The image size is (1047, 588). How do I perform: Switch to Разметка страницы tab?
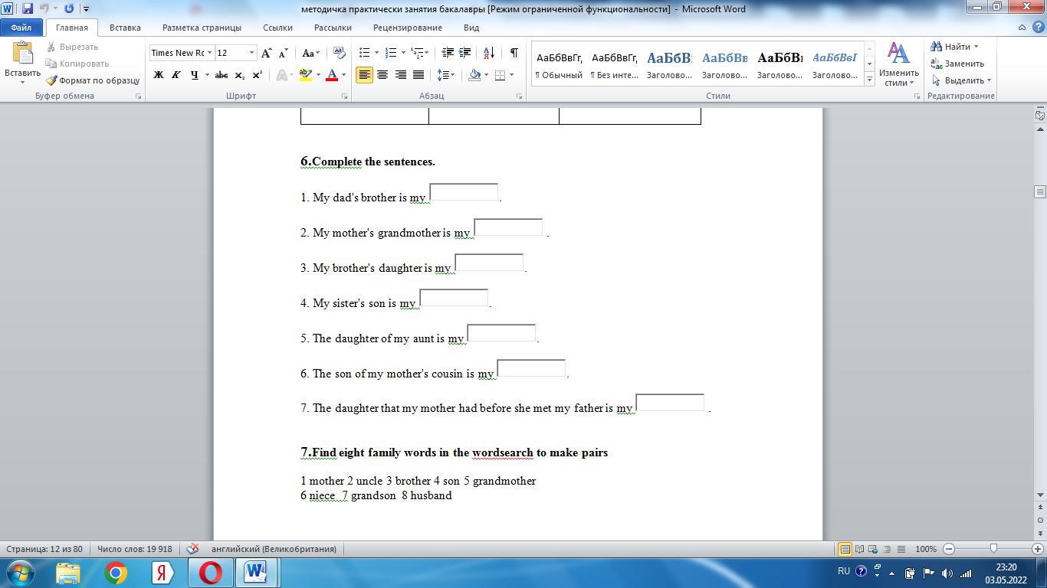pyautogui.click(x=202, y=28)
